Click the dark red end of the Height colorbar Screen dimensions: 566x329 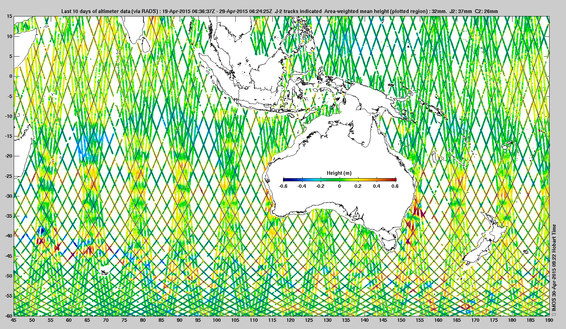tap(394, 180)
